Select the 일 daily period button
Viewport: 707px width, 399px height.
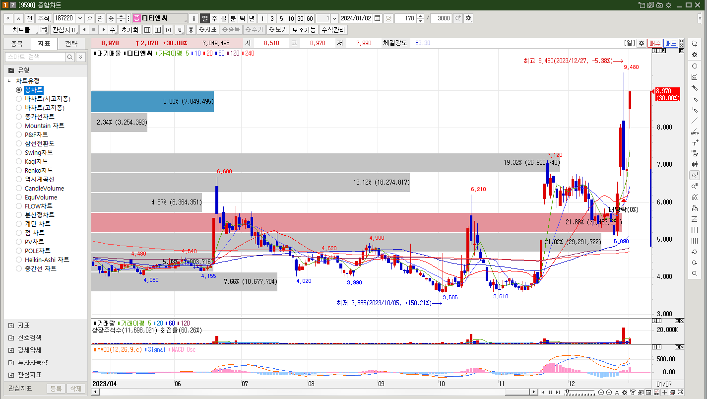click(x=205, y=18)
